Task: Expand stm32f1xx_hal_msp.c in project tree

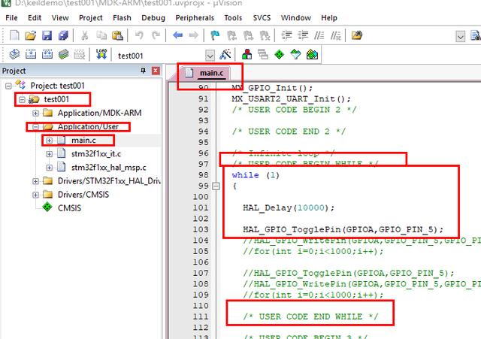Action: tap(49, 168)
